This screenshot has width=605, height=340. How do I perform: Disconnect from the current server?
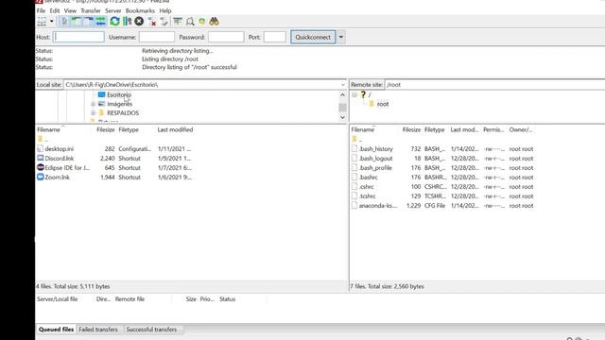(x=152, y=22)
